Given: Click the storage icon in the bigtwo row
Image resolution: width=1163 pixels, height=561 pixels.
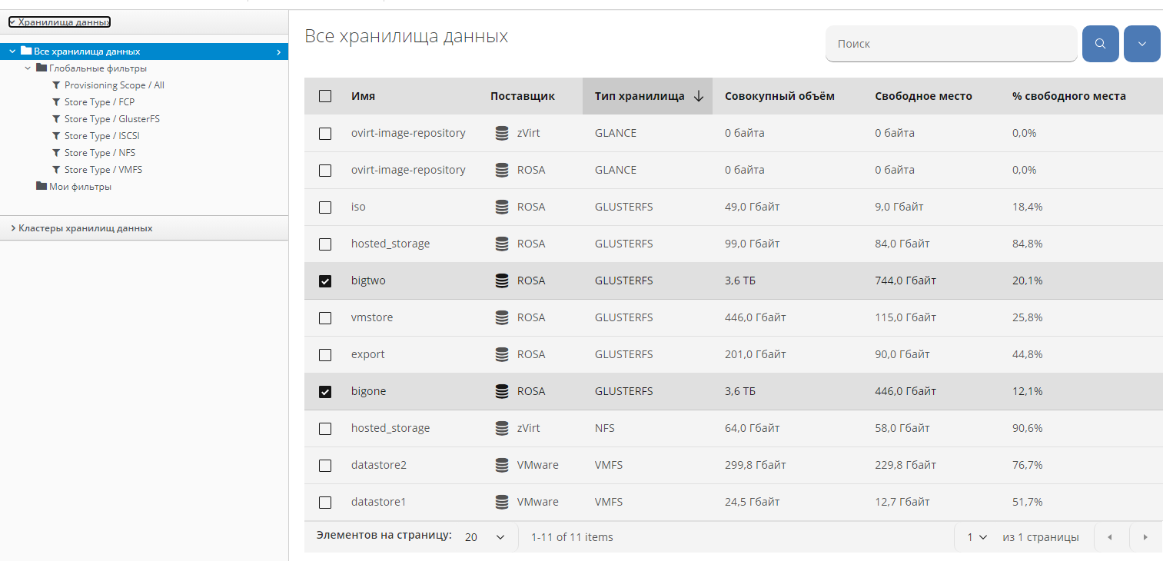Looking at the screenshot, I should click(502, 280).
